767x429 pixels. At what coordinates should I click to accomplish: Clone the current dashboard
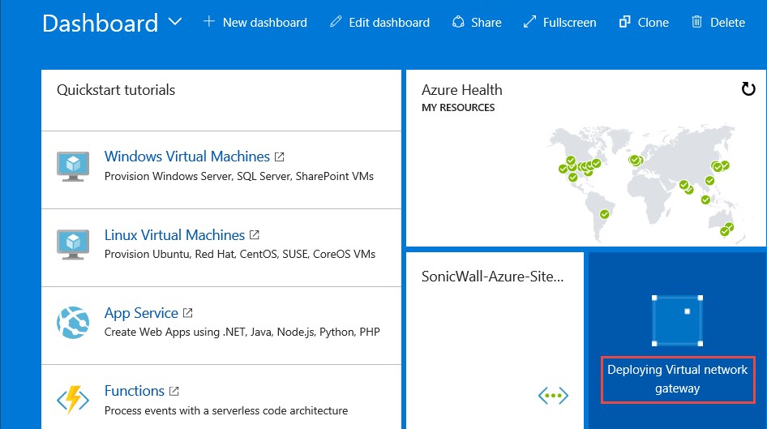tap(653, 23)
